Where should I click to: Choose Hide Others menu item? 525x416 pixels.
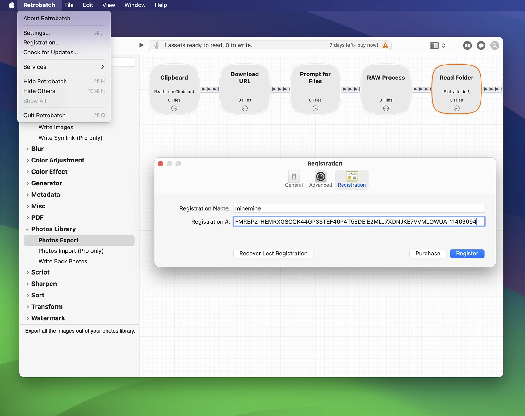pos(64,91)
